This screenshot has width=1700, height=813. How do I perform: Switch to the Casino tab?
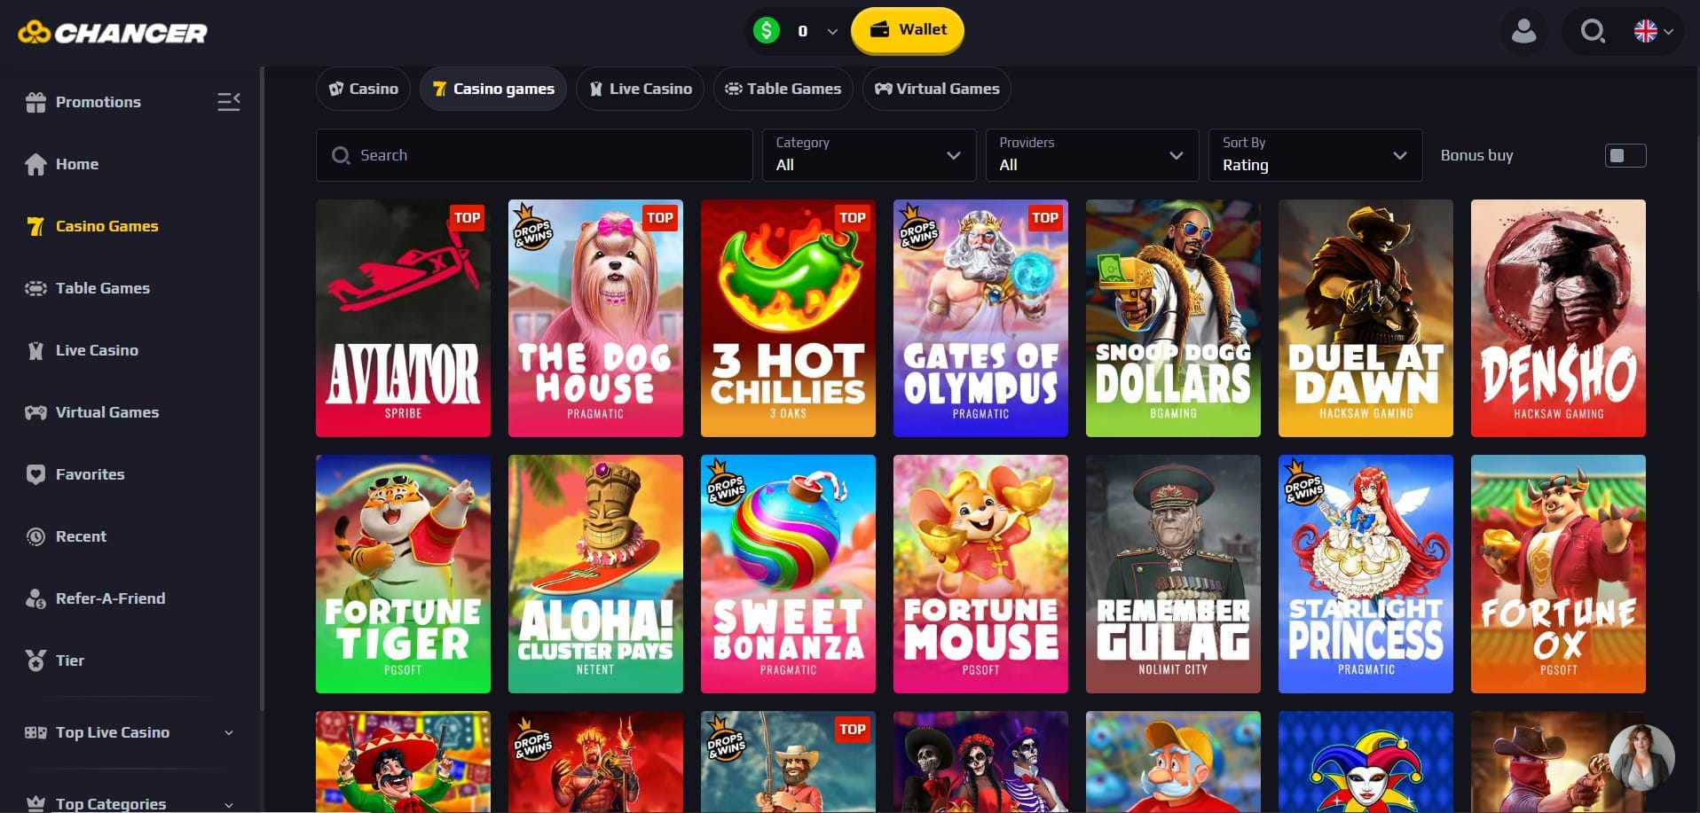point(363,89)
